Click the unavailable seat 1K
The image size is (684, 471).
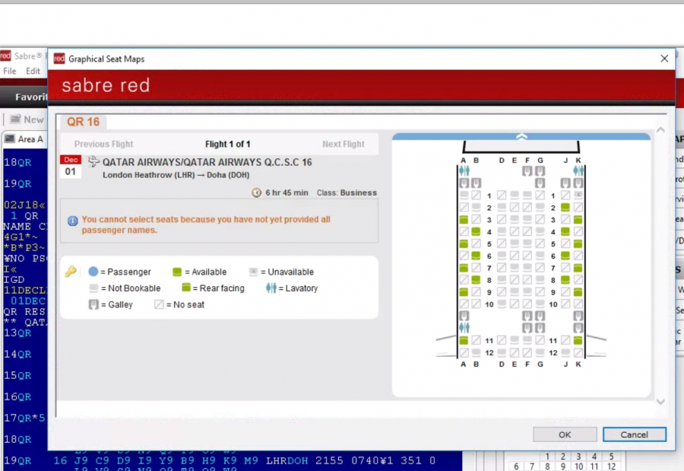point(578,196)
